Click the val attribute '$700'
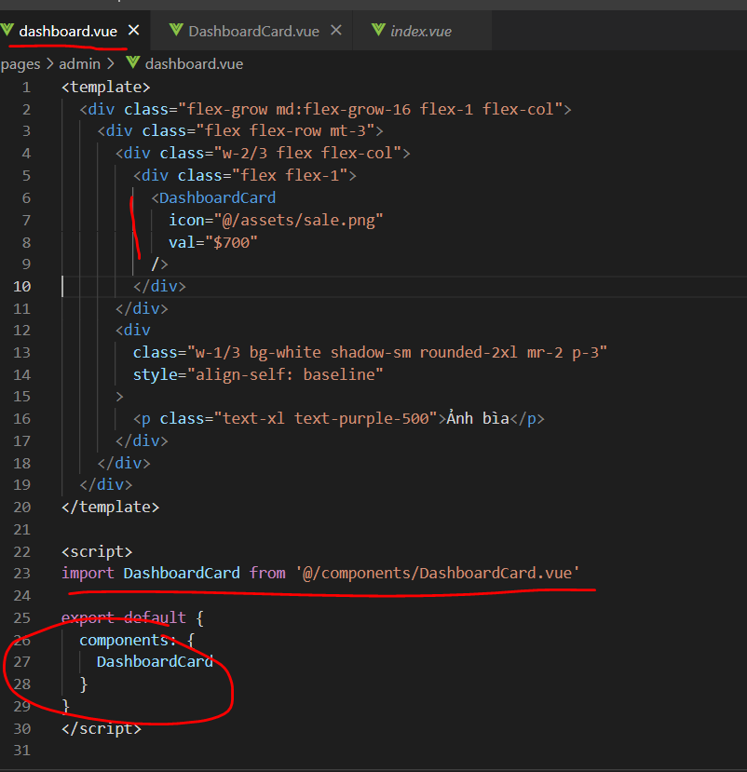This screenshot has width=747, height=772. (x=231, y=242)
